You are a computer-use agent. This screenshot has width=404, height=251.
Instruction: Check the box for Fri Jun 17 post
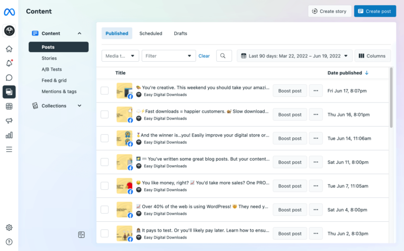tap(105, 91)
